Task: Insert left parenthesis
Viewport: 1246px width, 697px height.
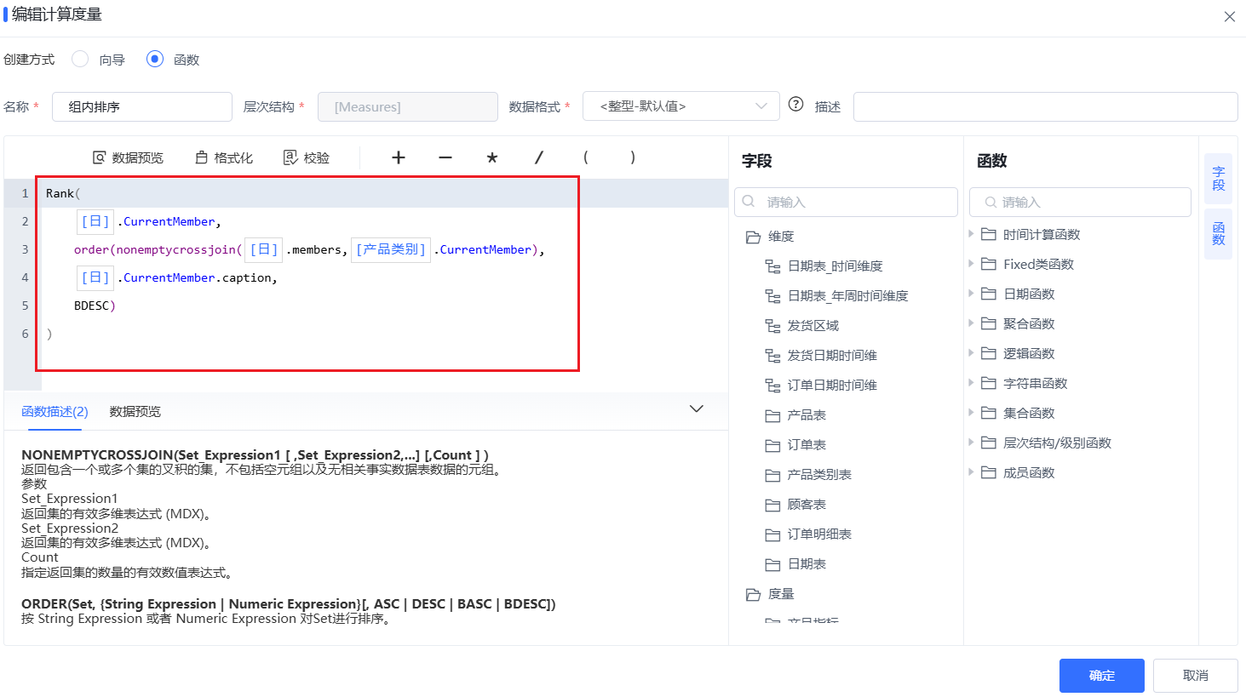Action: [x=586, y=157]
